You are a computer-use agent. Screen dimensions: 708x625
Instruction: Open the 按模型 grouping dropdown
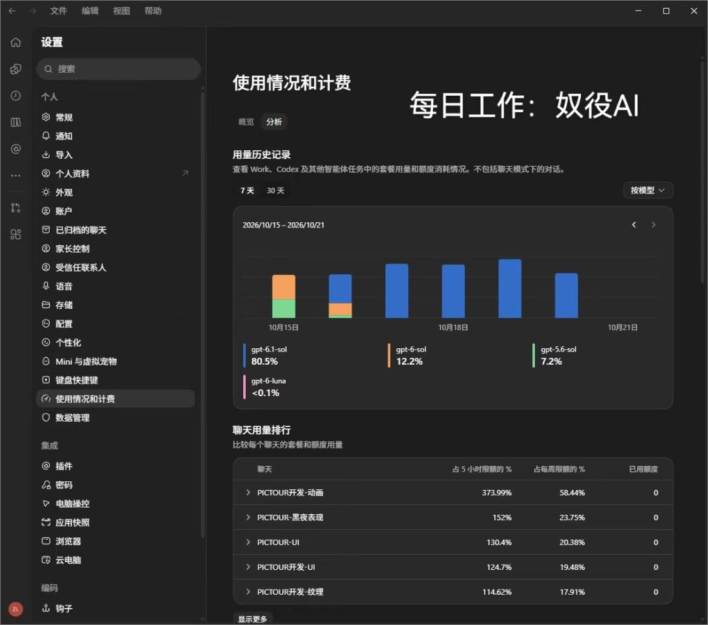coord(648,191)
